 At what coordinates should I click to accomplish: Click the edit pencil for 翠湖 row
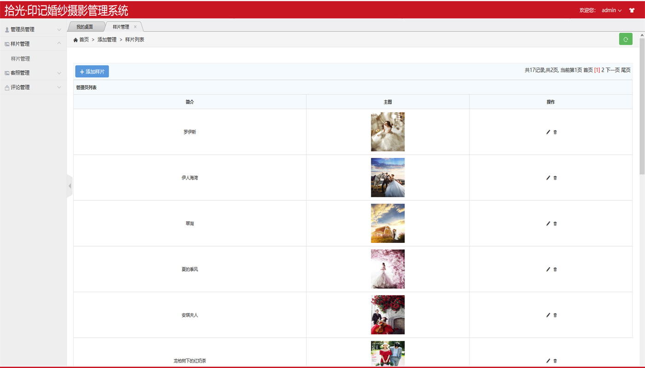tap(548, 224)
